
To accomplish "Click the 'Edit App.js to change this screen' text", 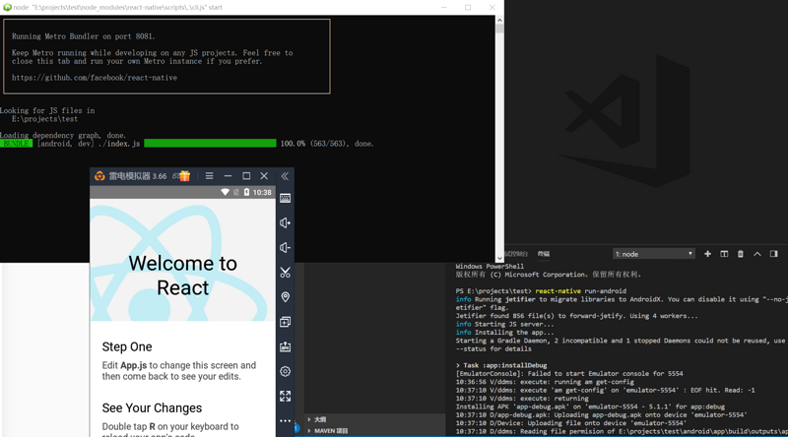I will (179, 371).
